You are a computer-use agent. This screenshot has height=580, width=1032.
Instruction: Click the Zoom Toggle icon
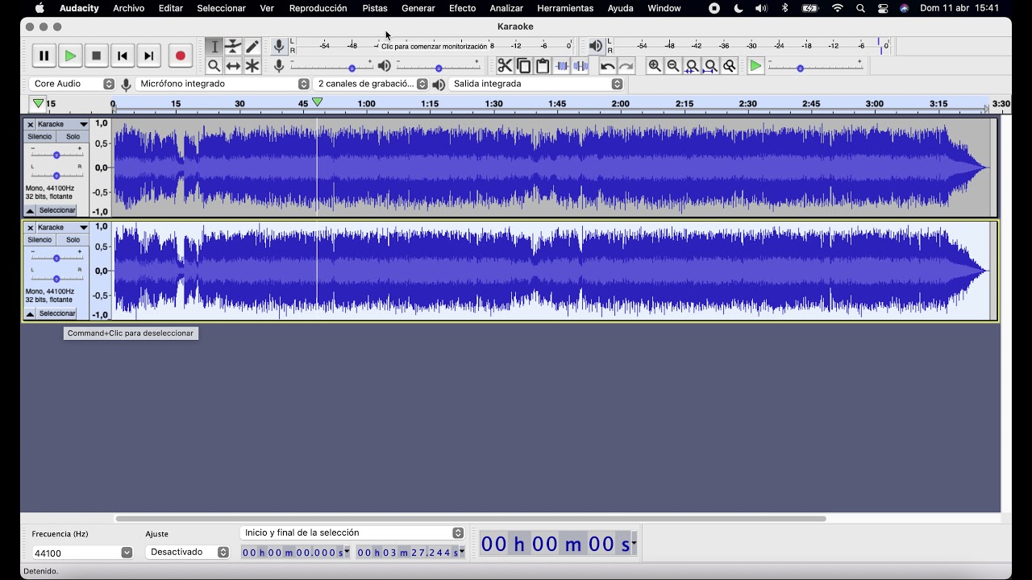tap(730, 66)
